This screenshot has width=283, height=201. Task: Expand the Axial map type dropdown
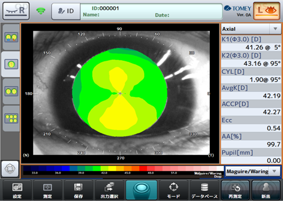point(251,29)
